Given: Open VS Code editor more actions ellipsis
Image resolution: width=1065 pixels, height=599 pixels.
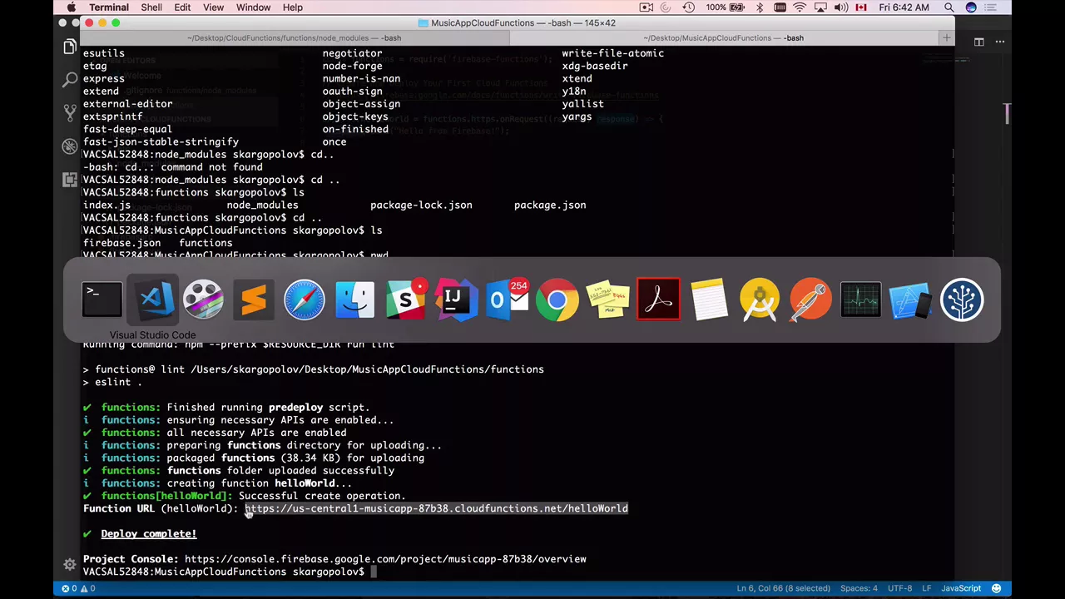Looking at the screenshot, I should pos(1000,42).
